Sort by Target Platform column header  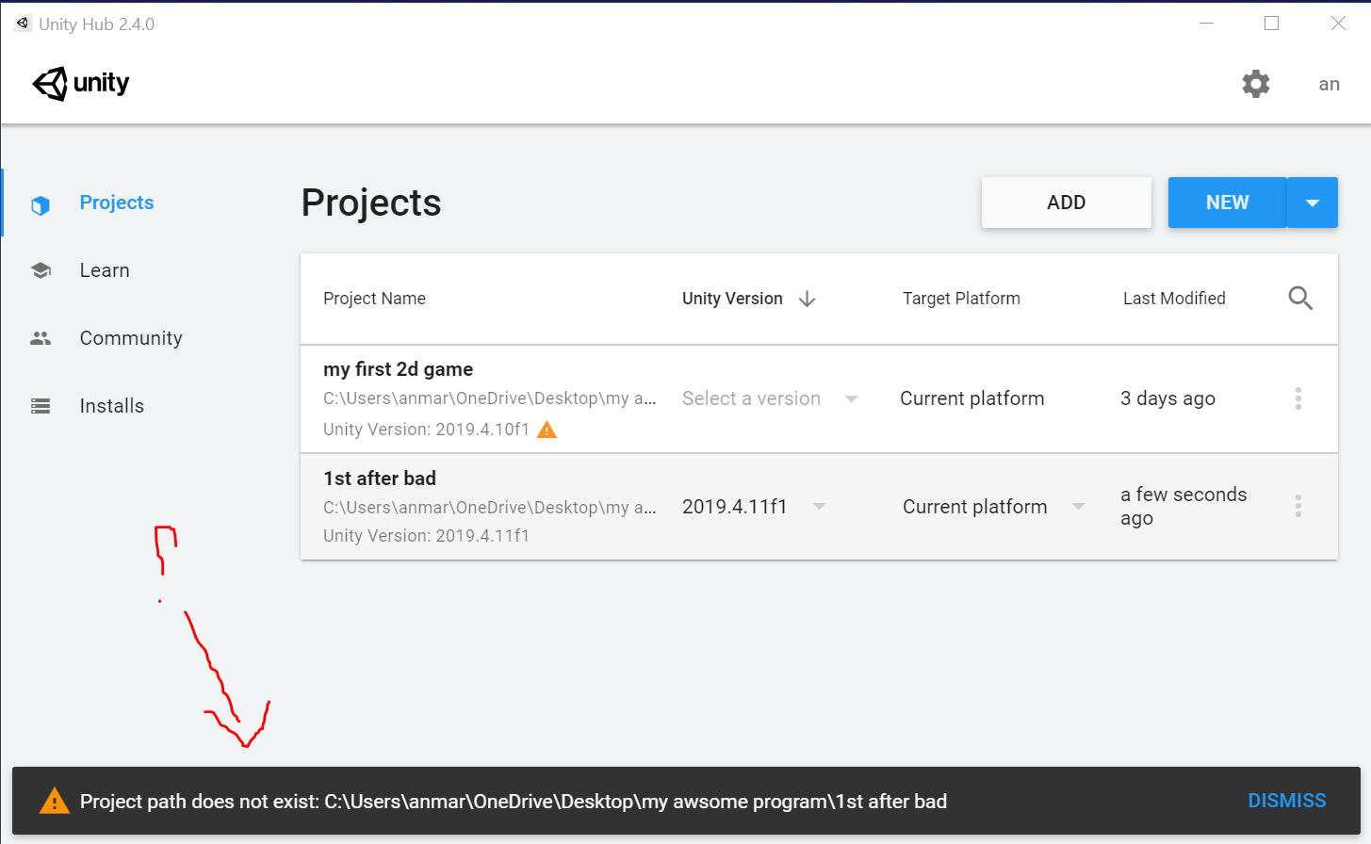coord(961,299)
